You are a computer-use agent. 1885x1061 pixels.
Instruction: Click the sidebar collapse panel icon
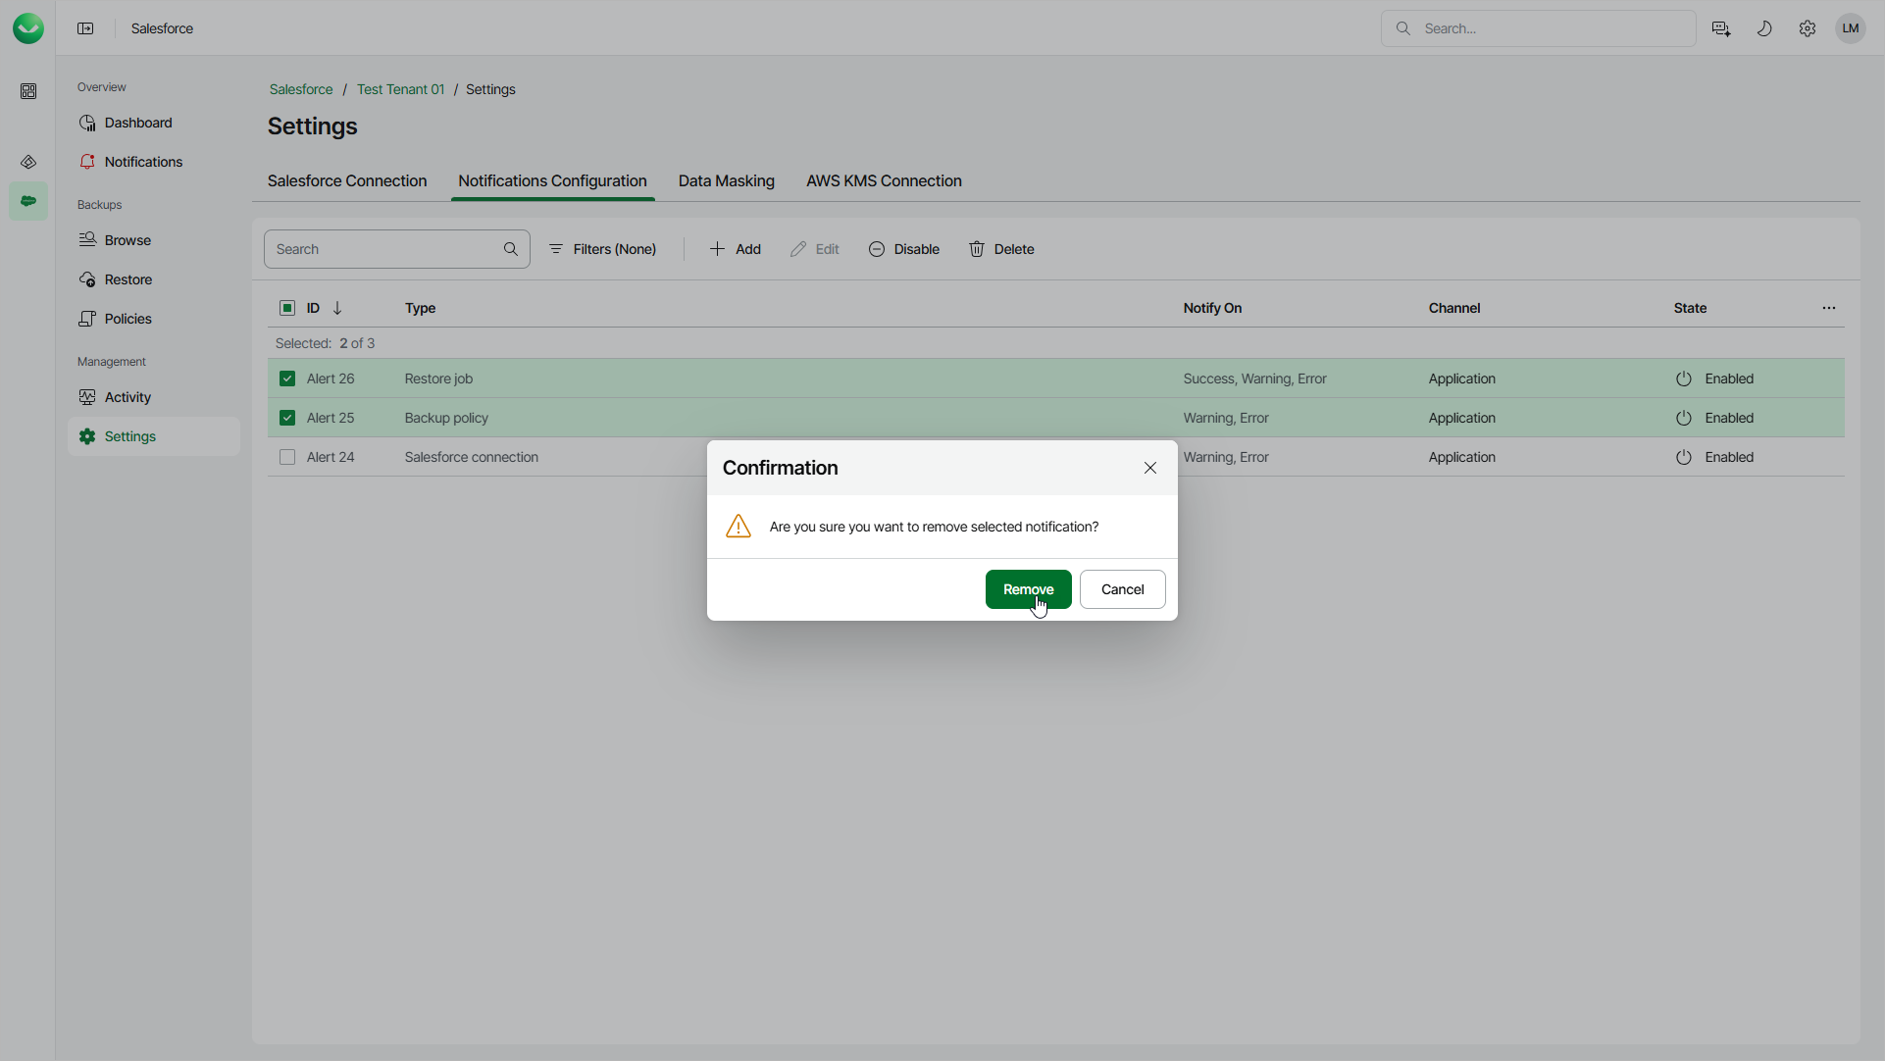(x=85, y=28)
